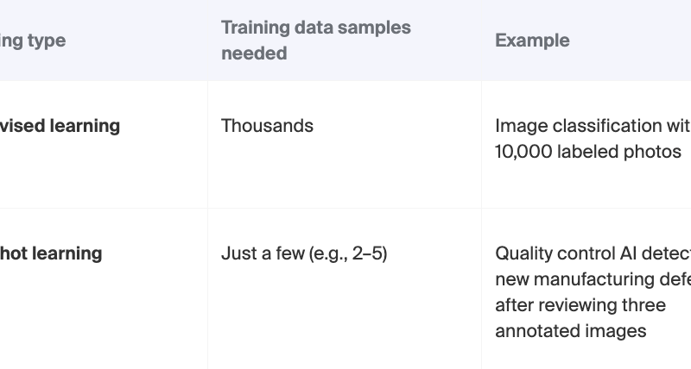Screen dimensions: 691x369
Task: Click the 'vised learning' row label
Action: click(x=60, y=126)
